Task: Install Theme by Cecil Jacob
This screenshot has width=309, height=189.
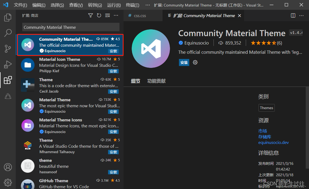Action: click(x=113, y=92)
